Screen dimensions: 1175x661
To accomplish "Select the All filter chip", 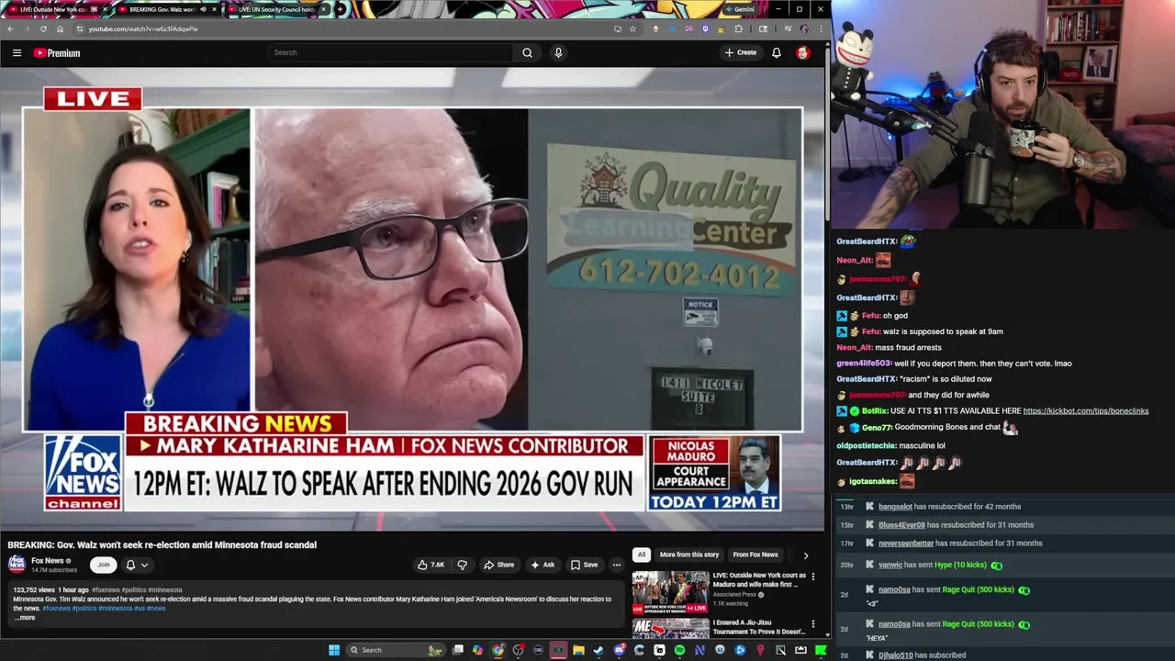I will point(642,555).
